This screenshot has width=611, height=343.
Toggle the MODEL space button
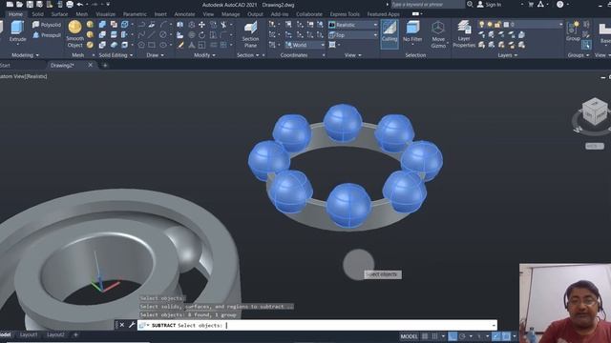point(409,336)
